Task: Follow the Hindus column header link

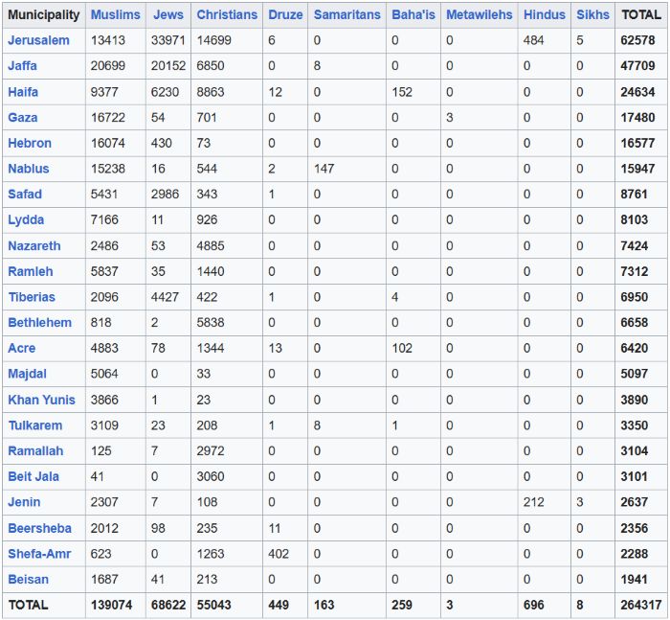Action: click(545, 14)
